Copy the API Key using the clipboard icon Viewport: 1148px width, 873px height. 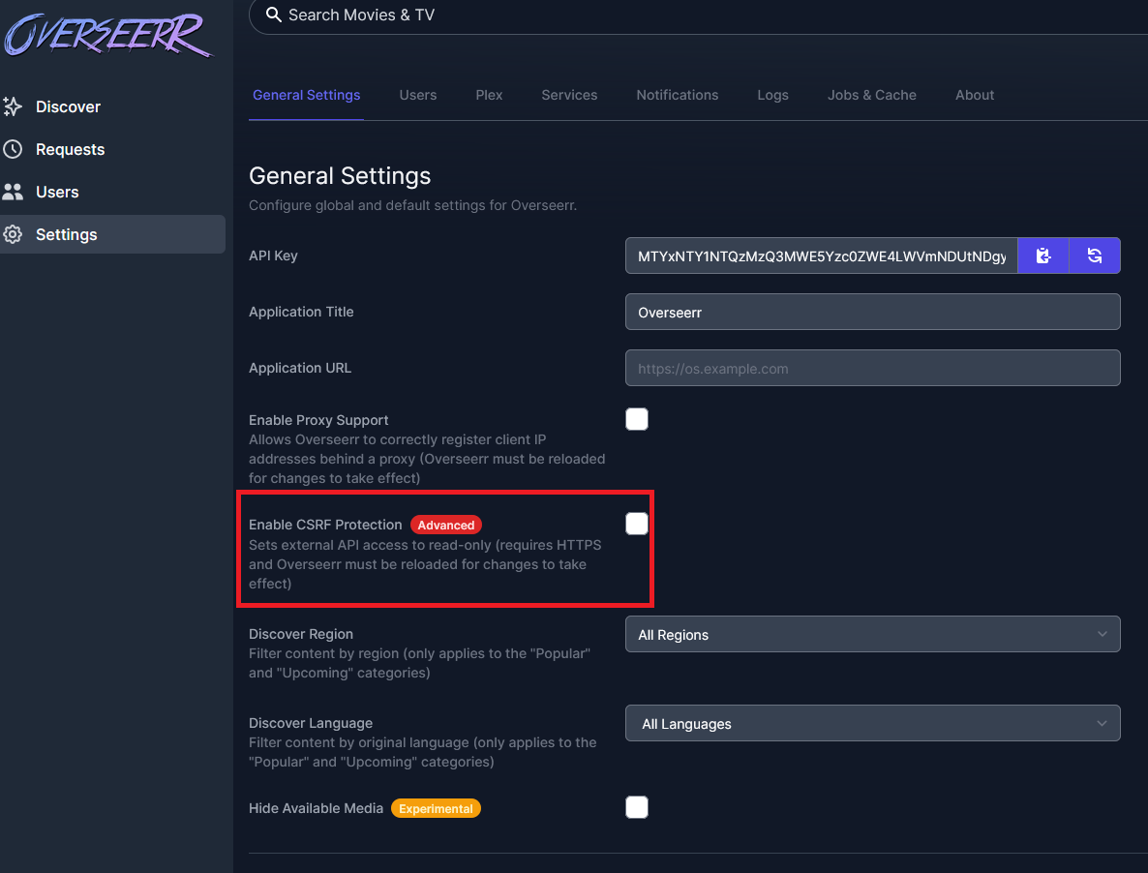click(1042, 255)
